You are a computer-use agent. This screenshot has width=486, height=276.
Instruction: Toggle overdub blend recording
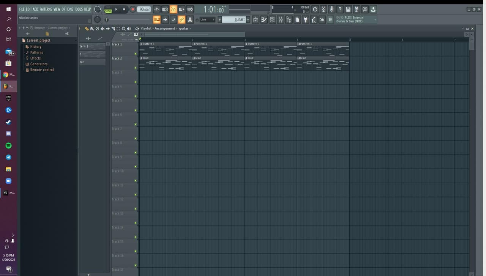(181, 9)
